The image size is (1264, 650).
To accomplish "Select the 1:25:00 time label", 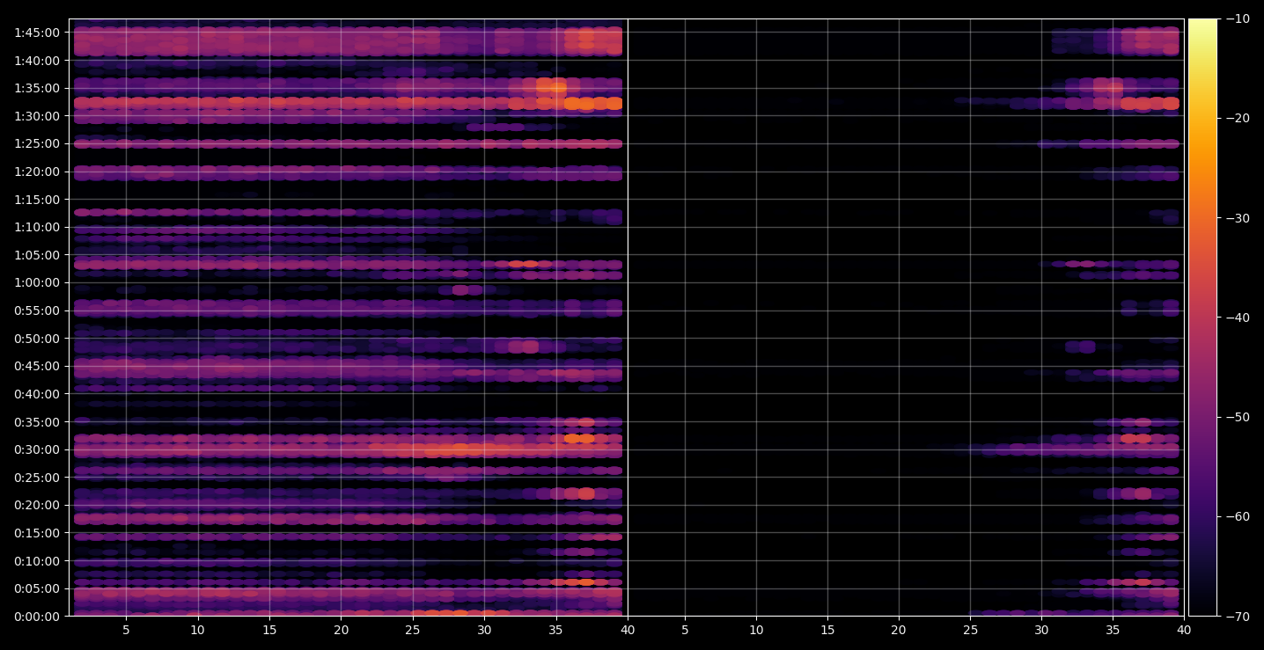I will tap(37, 143).
